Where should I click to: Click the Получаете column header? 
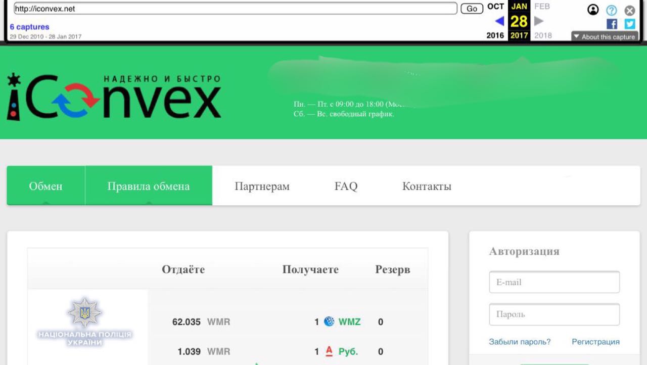point(310,269)
